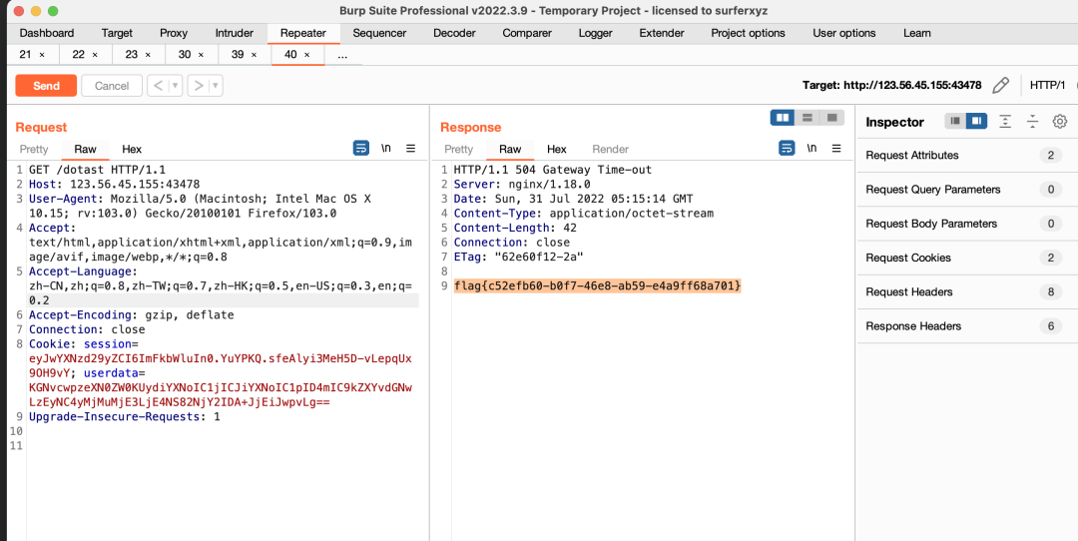The width and height of the screenshot is (1078, 541).
Task: Add new Repeater tab via ellipsis
Action: pyautogui.click(x=343, y=55)
